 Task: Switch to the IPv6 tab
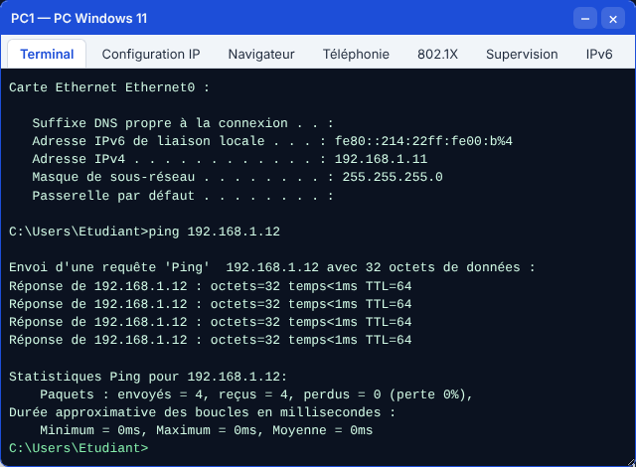pyautogui.click(x=598, y=54)
